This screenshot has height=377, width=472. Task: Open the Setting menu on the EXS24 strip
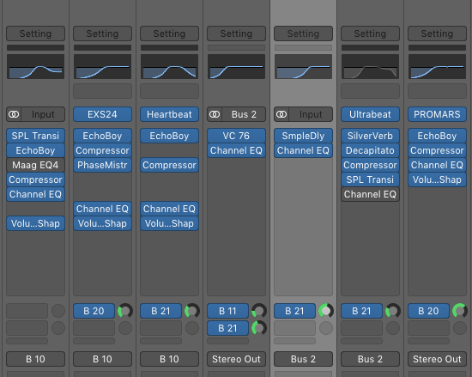click(x=102, y=33)
